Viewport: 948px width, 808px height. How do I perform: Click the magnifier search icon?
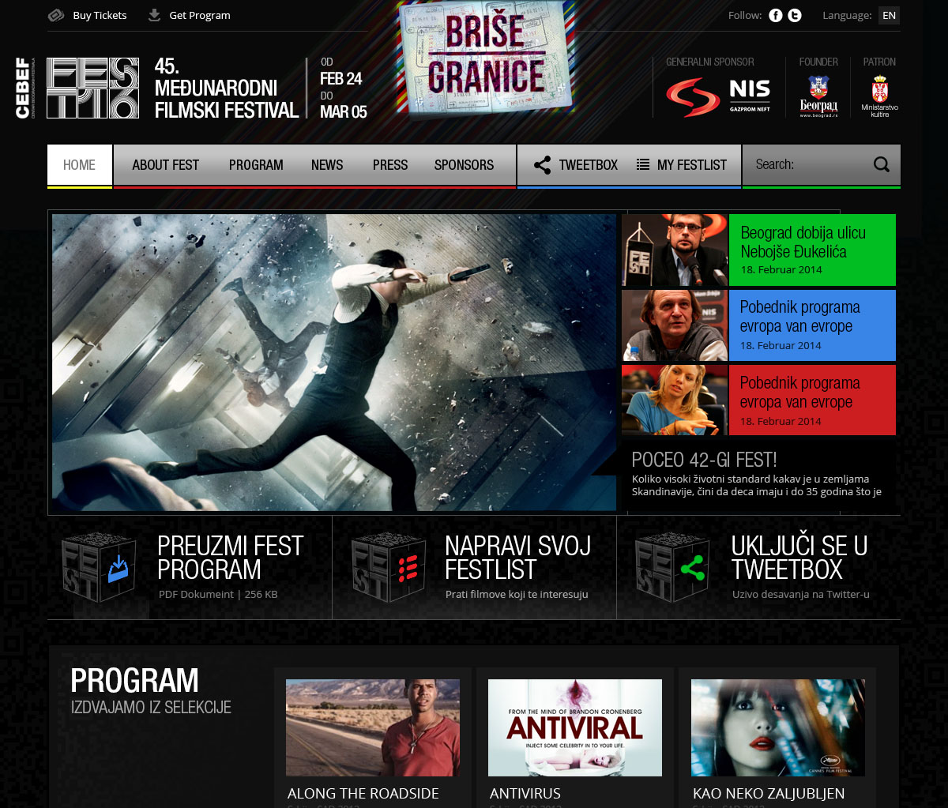point(882,164)
